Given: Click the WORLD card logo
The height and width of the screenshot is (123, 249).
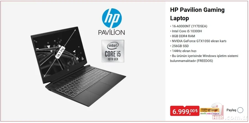Looking at the screenshot, I should tap(216, 114).
